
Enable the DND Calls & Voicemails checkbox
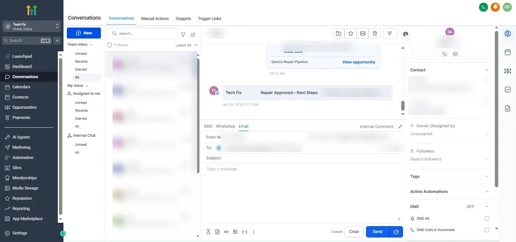[487, 230]
